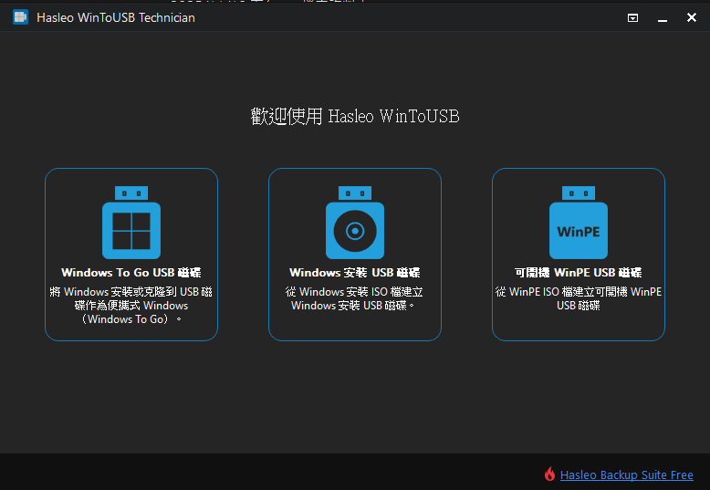Click the WinPE USB drive icon
This screenshot has width=710, height=490.
579,230
